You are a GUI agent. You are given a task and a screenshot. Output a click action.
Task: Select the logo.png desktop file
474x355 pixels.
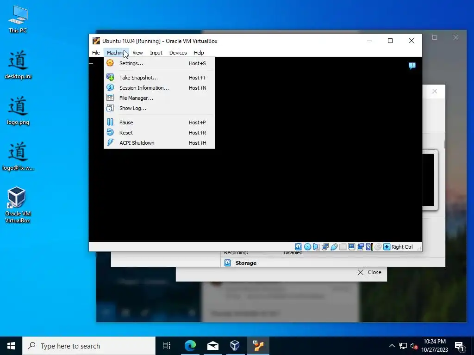click(18, 110)
